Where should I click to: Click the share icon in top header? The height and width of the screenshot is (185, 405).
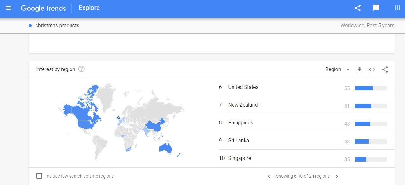(358, 8)
